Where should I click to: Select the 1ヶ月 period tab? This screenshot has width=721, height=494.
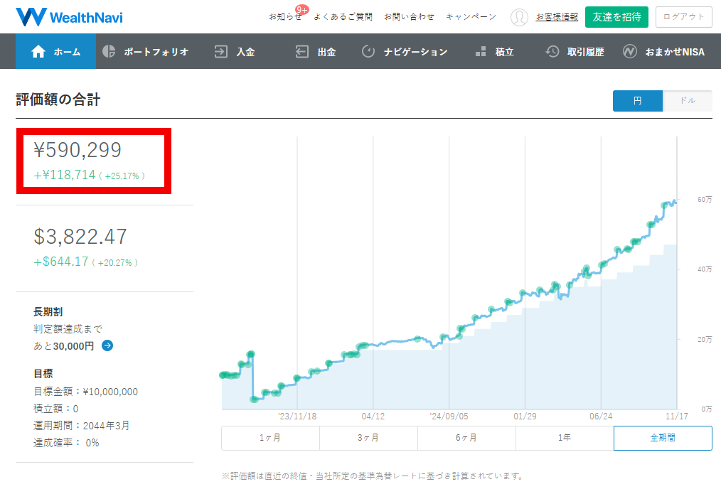tap(270, 438)
